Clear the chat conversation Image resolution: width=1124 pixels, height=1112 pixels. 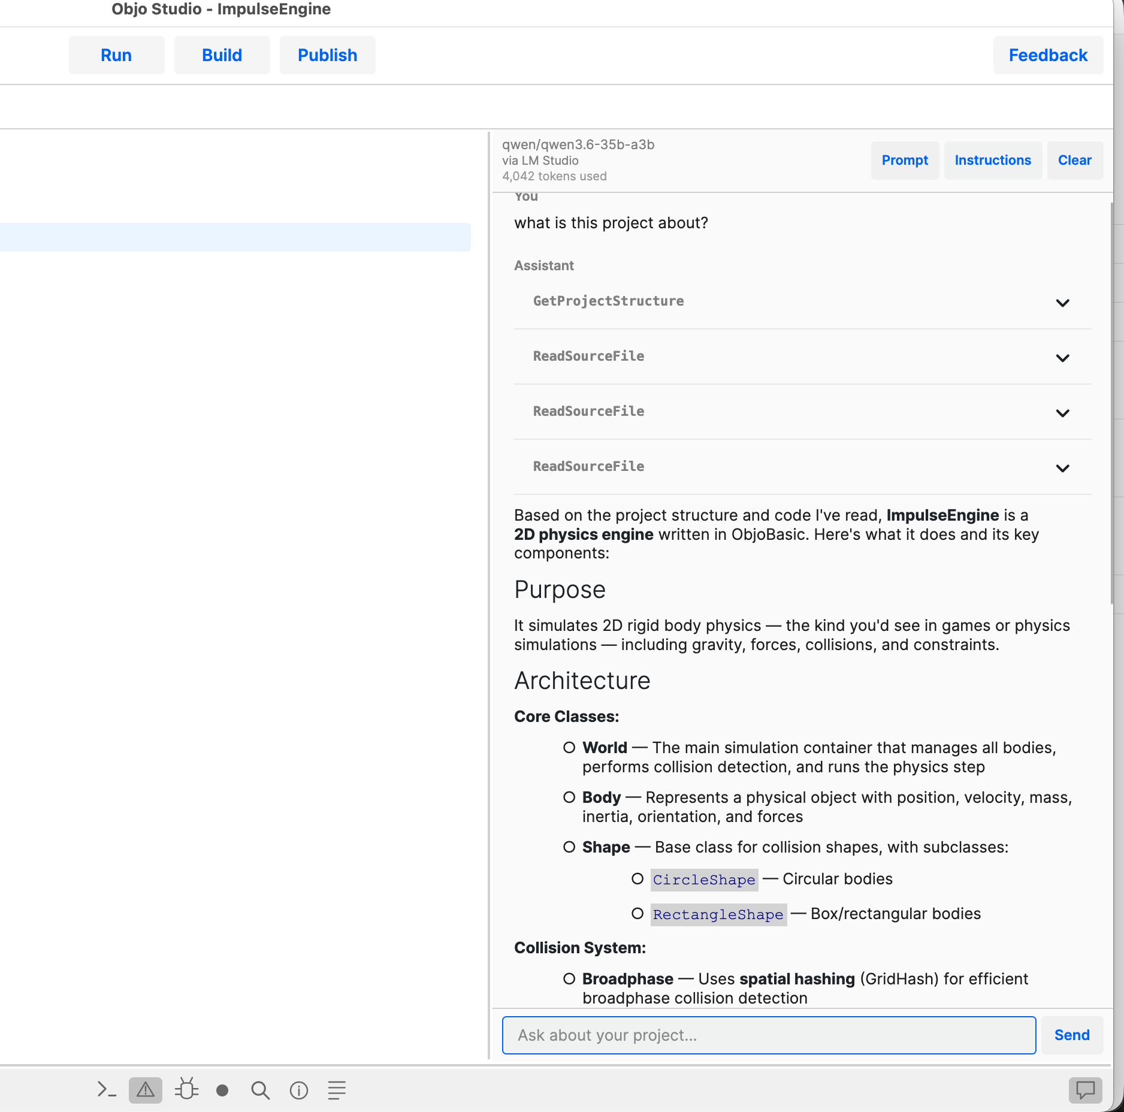pos(1075,160)
